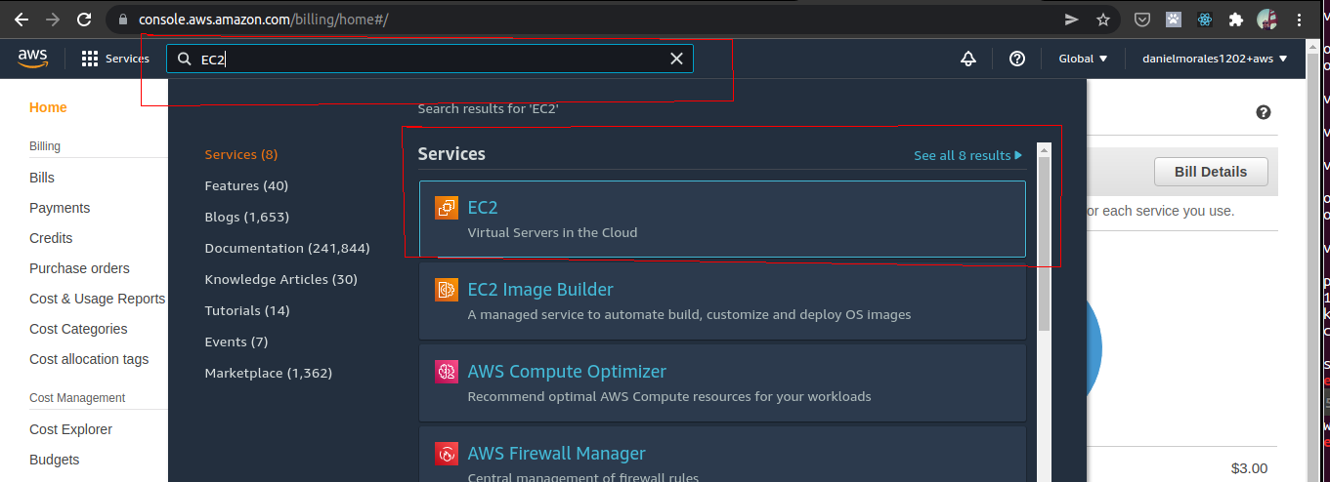
Task: Open the Services grid menu
Action: pyautogui.click(x=115, y=59)
